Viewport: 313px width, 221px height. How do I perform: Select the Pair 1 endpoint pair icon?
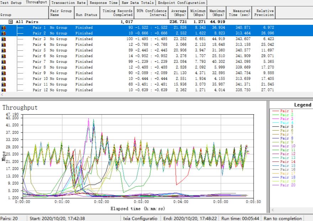click(4, 27)
